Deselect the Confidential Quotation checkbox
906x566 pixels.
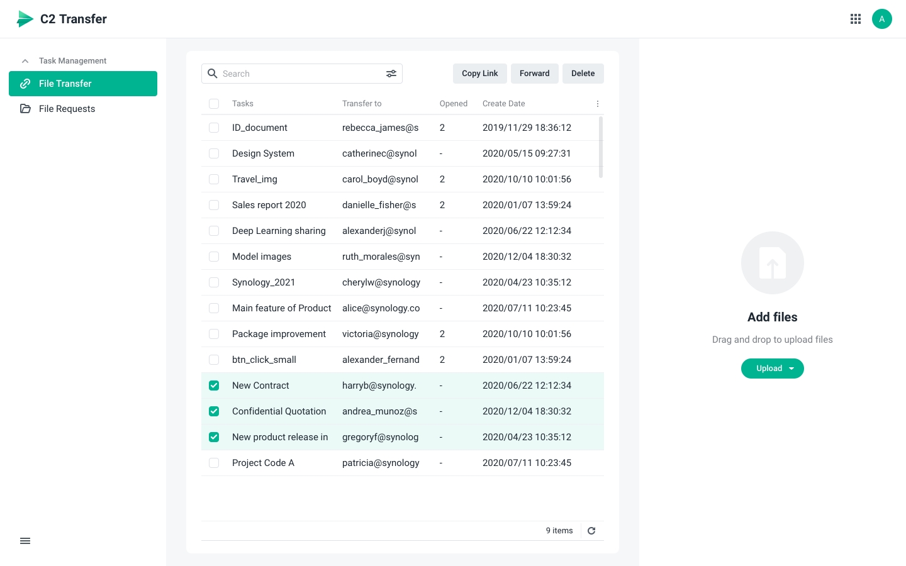tap(214, 411)
